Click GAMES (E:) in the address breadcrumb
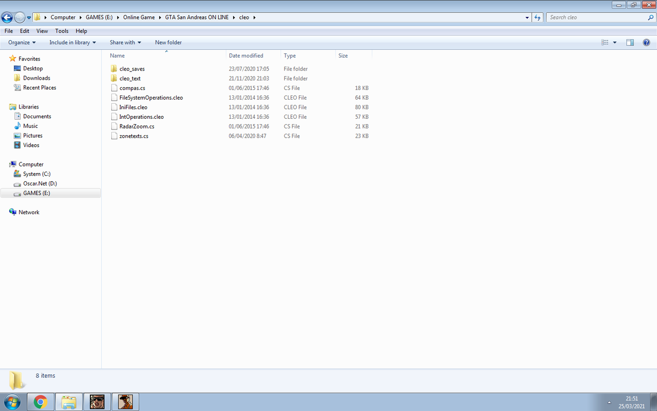This screenshot has width=657, height=411. point(99,17)
